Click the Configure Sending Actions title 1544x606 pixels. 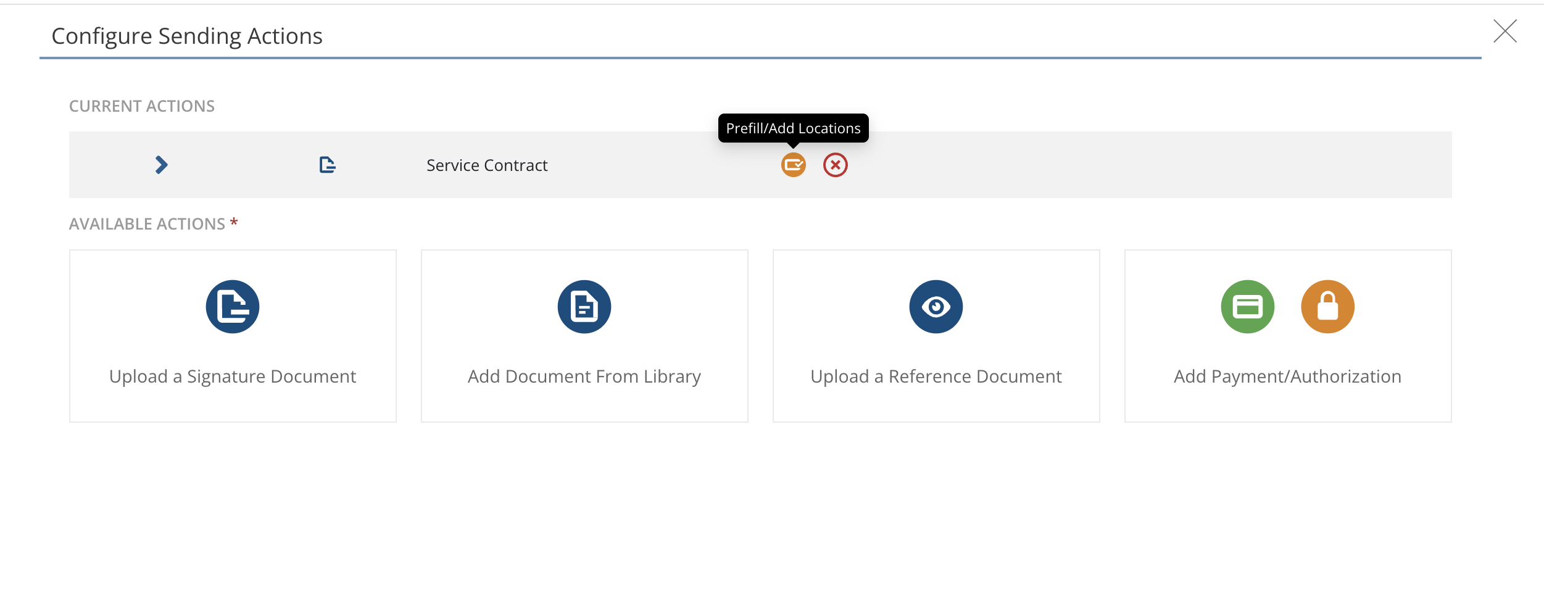click(x=187, y=36)
